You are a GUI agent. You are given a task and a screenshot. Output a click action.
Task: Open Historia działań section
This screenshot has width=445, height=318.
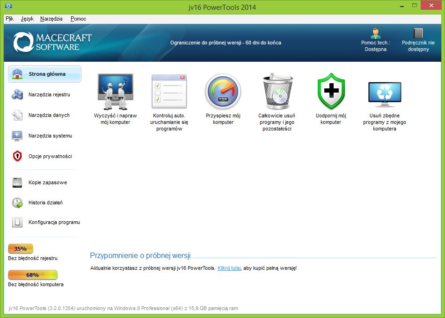point(44,202)
